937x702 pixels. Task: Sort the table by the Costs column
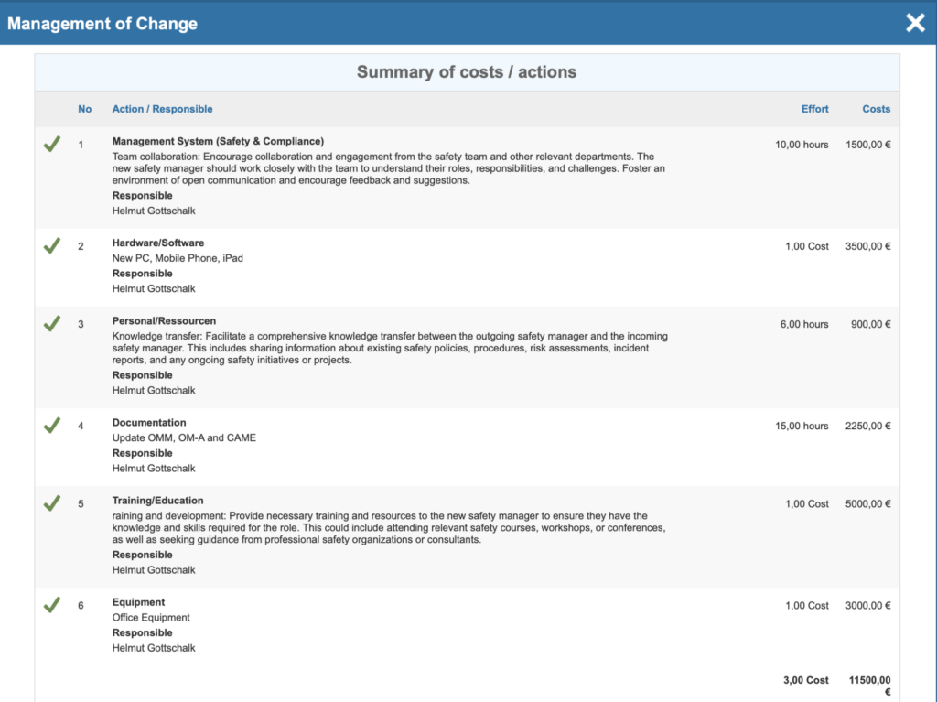tap(876, 109)
